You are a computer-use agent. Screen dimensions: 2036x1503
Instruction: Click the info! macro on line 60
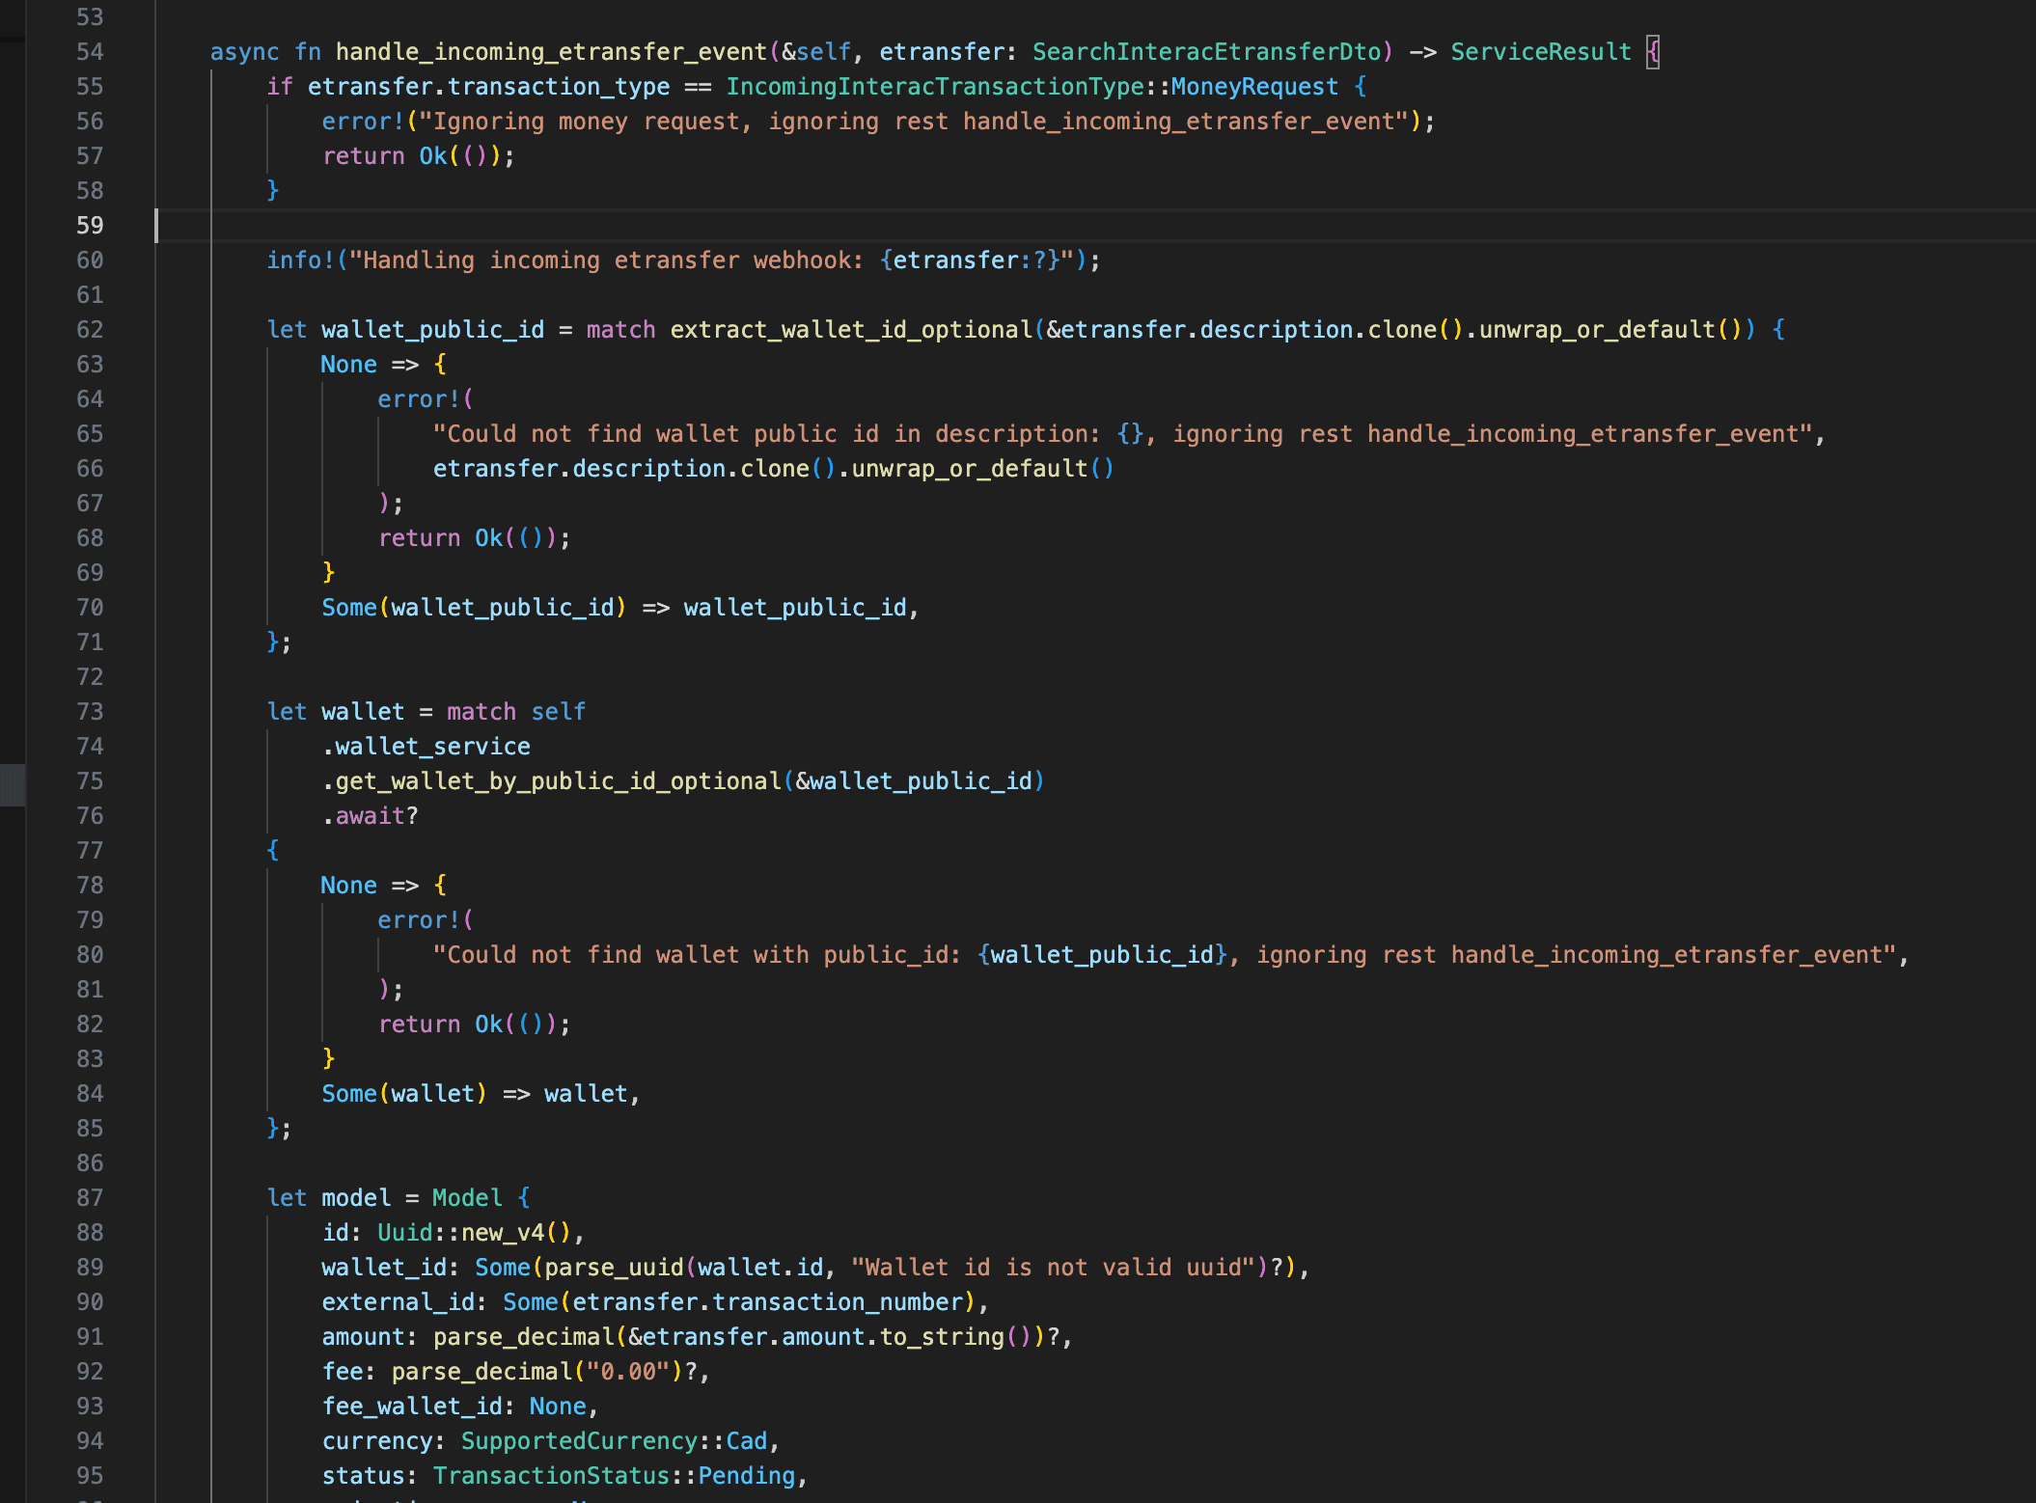[x=300, y=260]
